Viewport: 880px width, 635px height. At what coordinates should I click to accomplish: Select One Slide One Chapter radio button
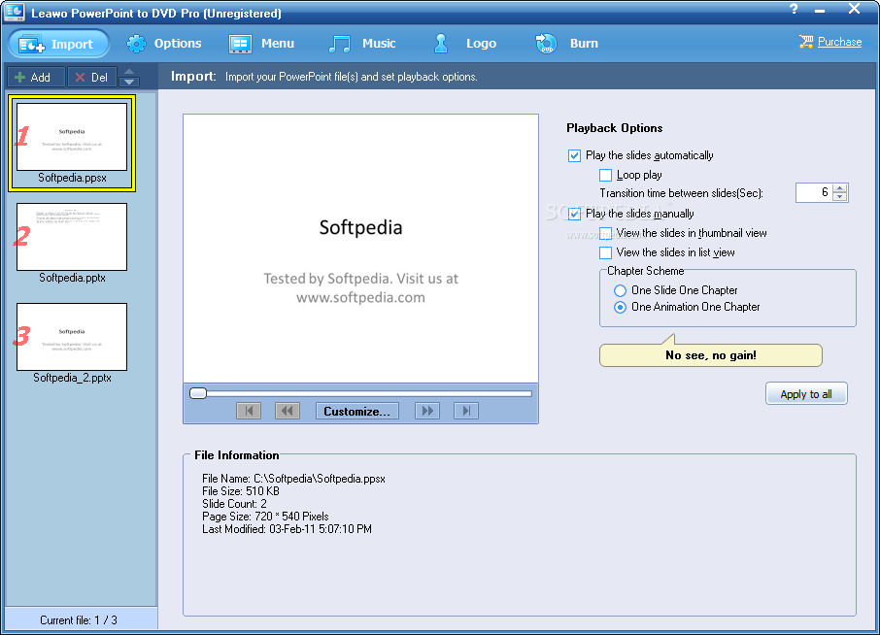620,290
